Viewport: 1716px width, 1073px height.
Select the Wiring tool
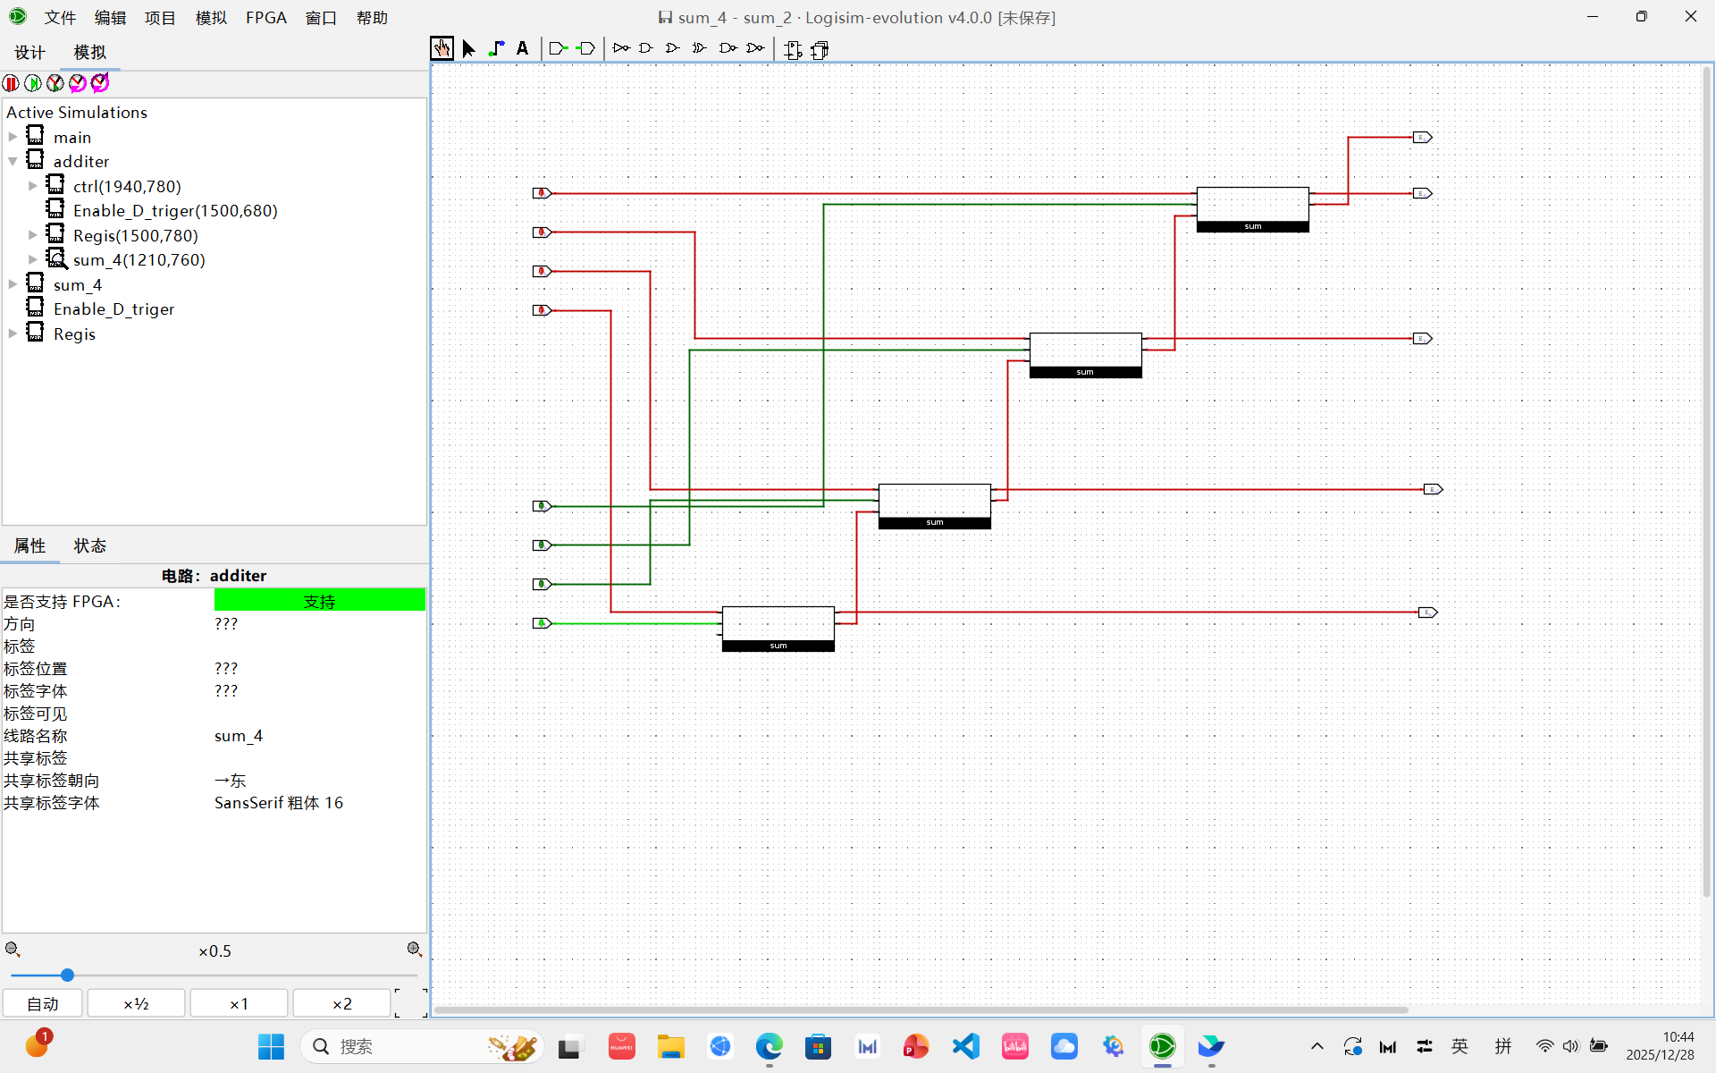[x=496, y=48]
